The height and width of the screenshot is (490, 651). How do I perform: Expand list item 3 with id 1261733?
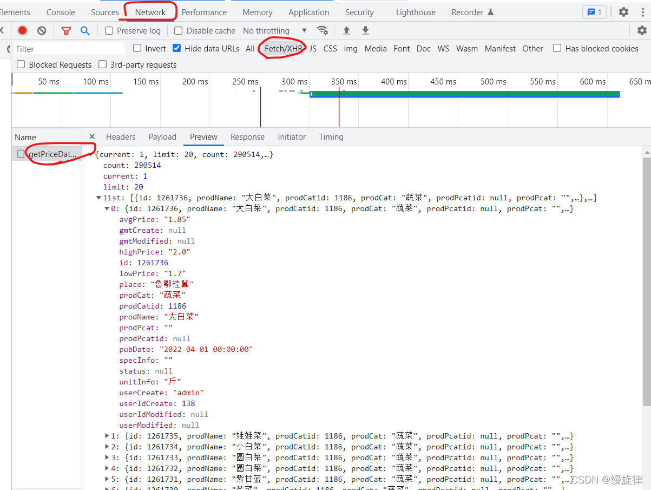(x=107, y=458)
